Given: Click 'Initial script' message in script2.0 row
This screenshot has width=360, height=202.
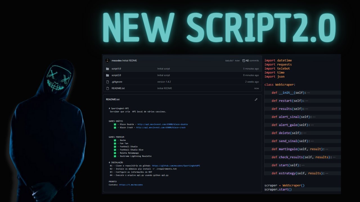Looking at the screenshot, I should [x=163, y=75].
